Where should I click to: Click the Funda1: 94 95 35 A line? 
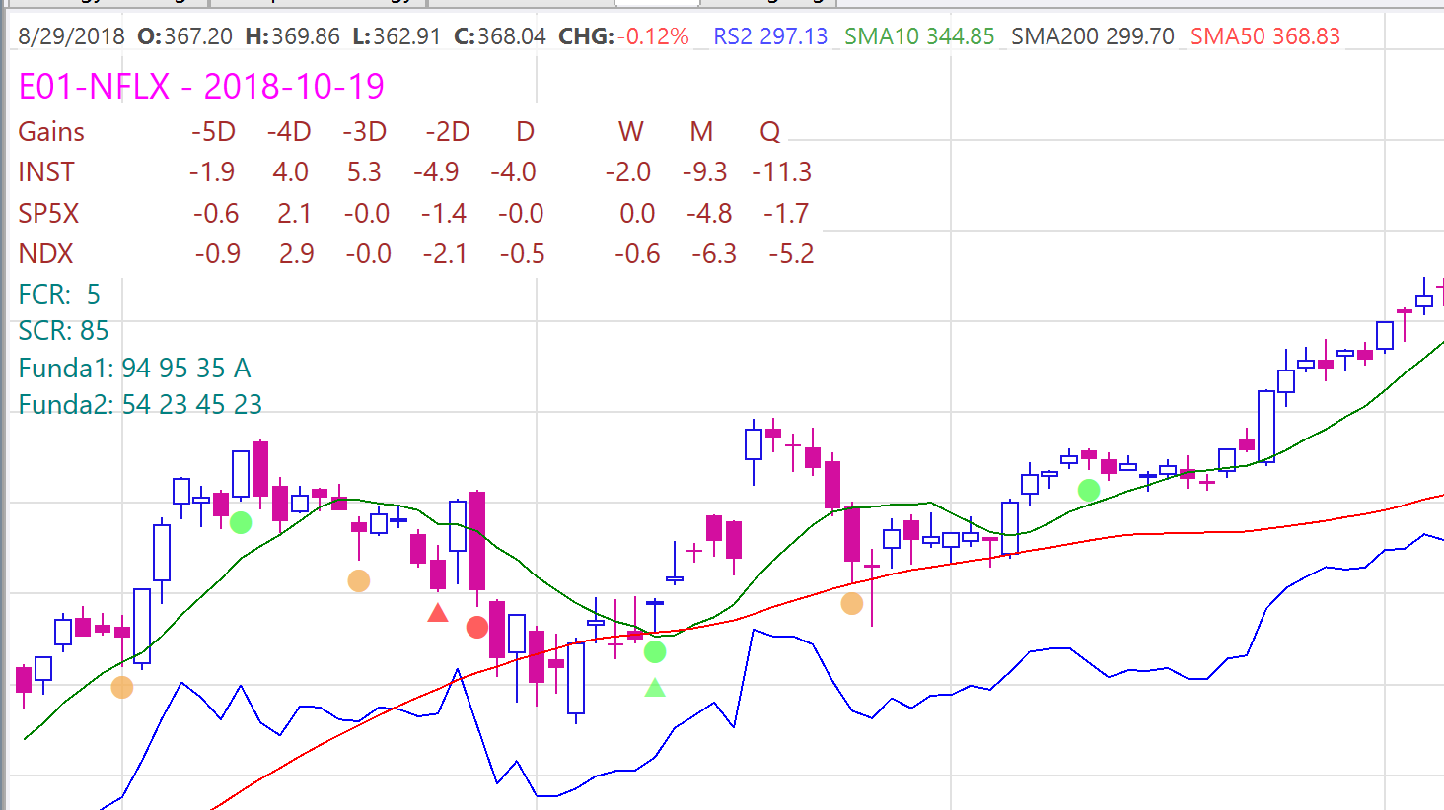(134, 368)
